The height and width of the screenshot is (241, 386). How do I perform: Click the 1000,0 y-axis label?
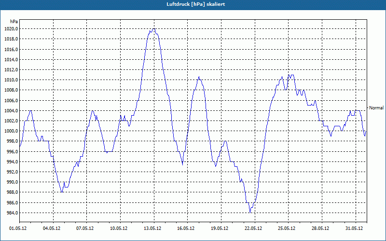(11, 131)
